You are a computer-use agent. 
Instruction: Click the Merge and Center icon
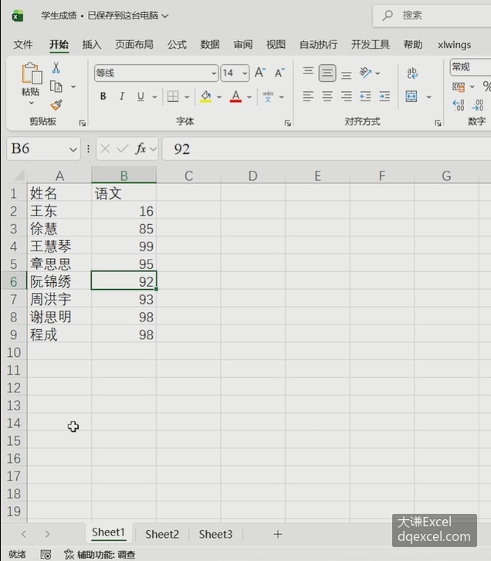click(411, 97)
